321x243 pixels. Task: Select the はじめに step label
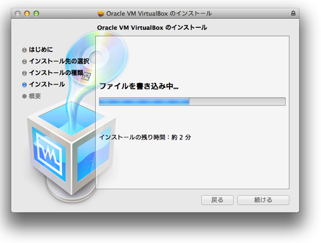[x=41, y=50]
